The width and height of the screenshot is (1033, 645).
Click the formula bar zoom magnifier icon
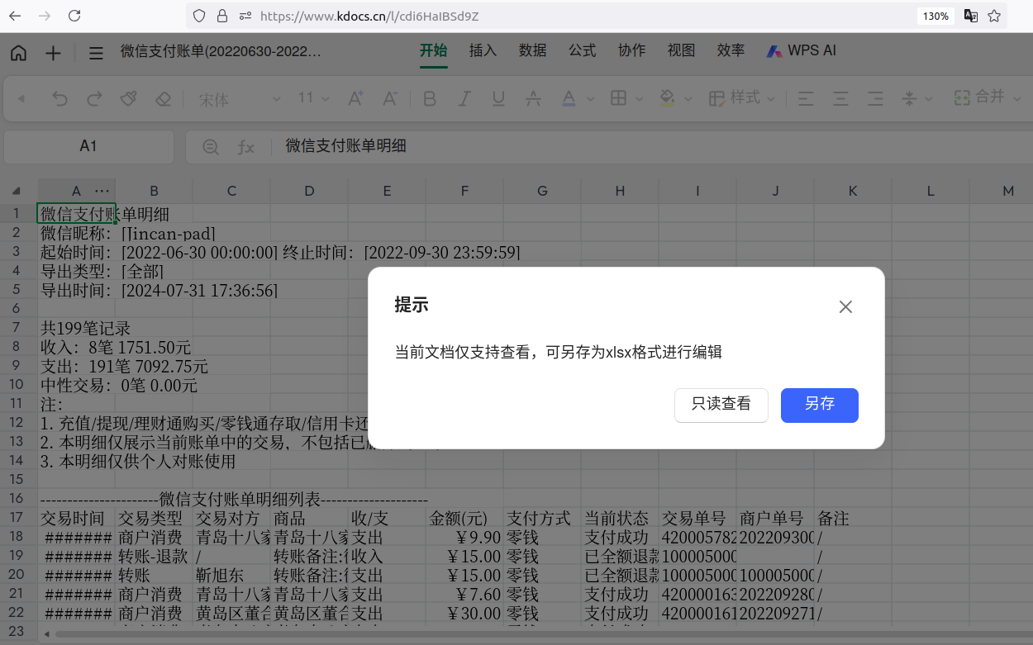(212, 147)
